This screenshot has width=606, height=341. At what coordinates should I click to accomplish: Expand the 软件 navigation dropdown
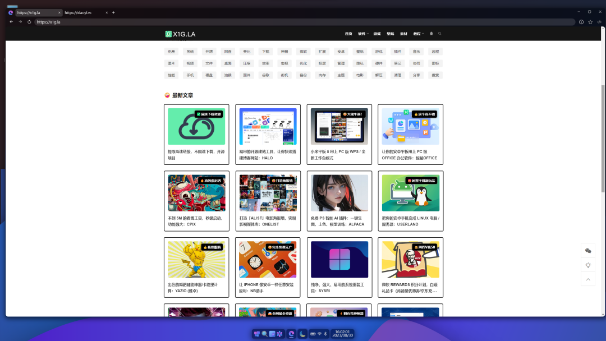coord(363,34)
